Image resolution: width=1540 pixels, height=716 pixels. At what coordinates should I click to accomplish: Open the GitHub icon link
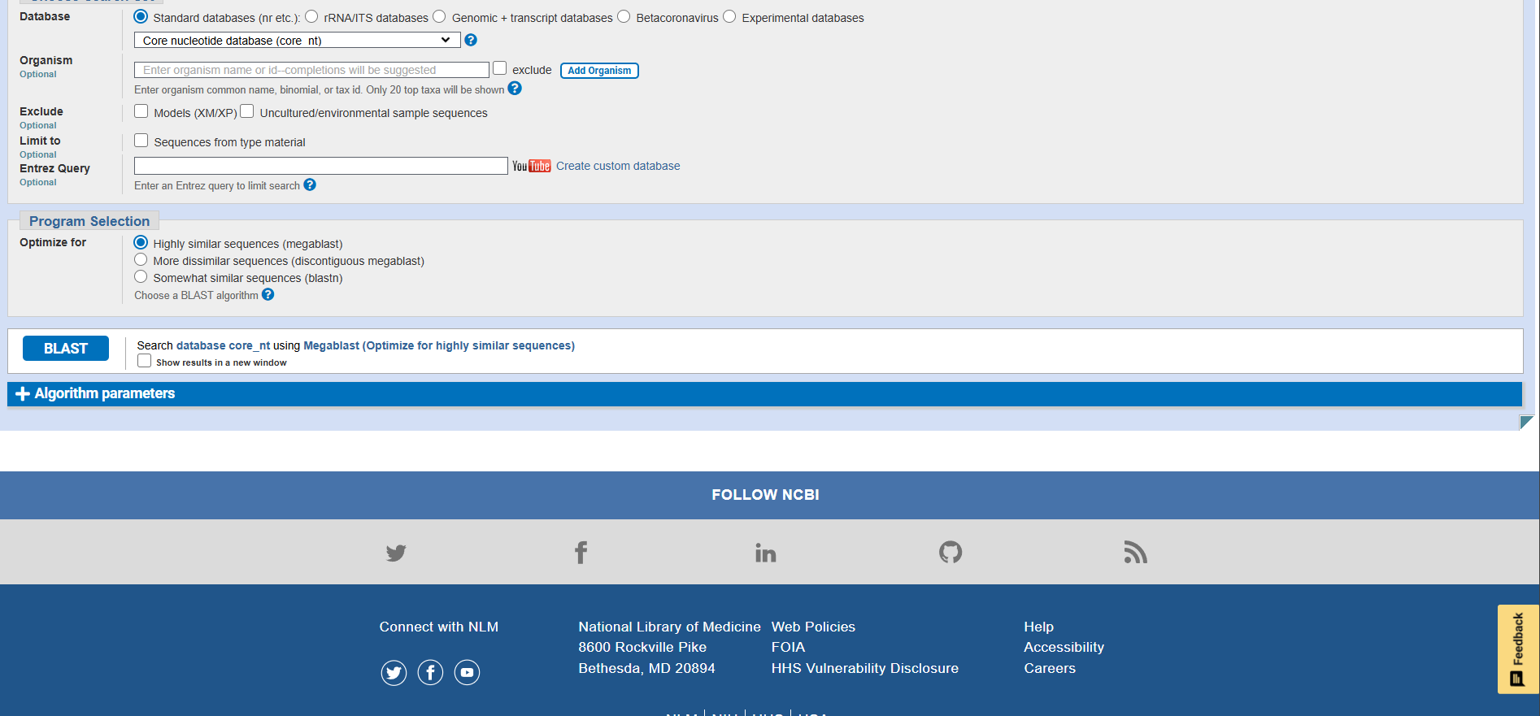pyautogui.click(x=950, y=553)
